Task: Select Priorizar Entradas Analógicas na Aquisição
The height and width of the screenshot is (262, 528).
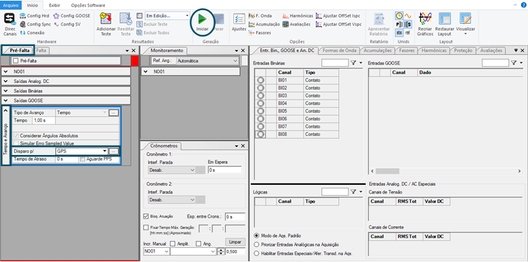Action: (257, 244)
